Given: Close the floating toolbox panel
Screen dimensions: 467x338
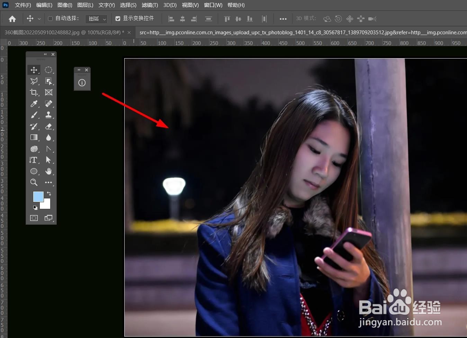Looking at the screenshot, I should tap(53, 54).
